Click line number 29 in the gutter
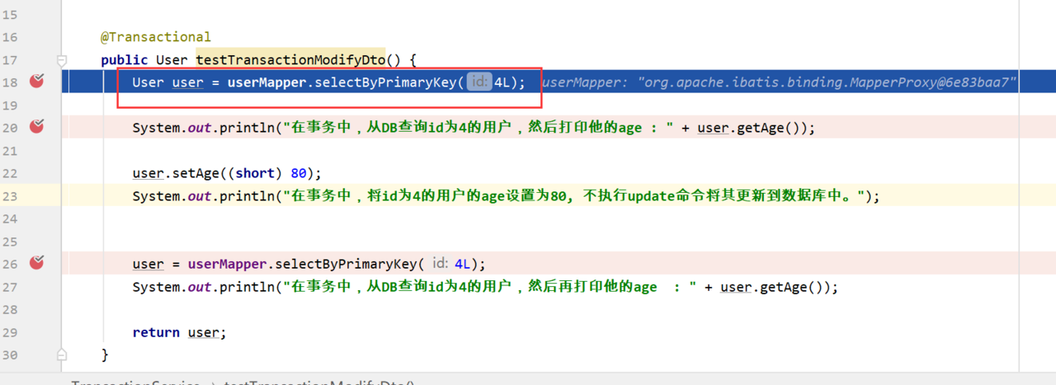The width and height of the screenshot is (1056, 385). tap(10, 332)
